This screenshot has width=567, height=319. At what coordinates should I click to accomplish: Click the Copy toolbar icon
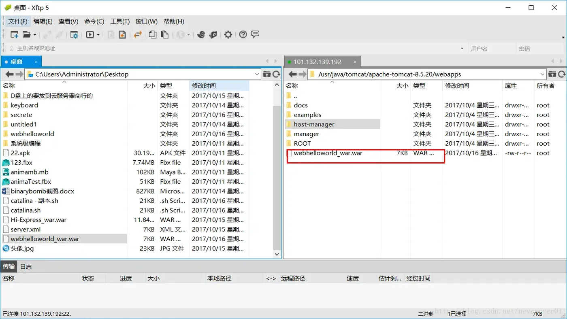pyautogui.click(x=152, y=35)
